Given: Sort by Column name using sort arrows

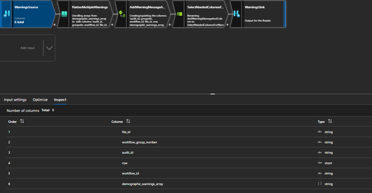Looking at the screenshot, I should coord(128,121).
